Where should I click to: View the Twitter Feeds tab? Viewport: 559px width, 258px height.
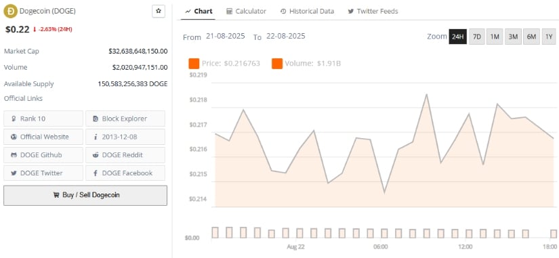pos(373,12)
